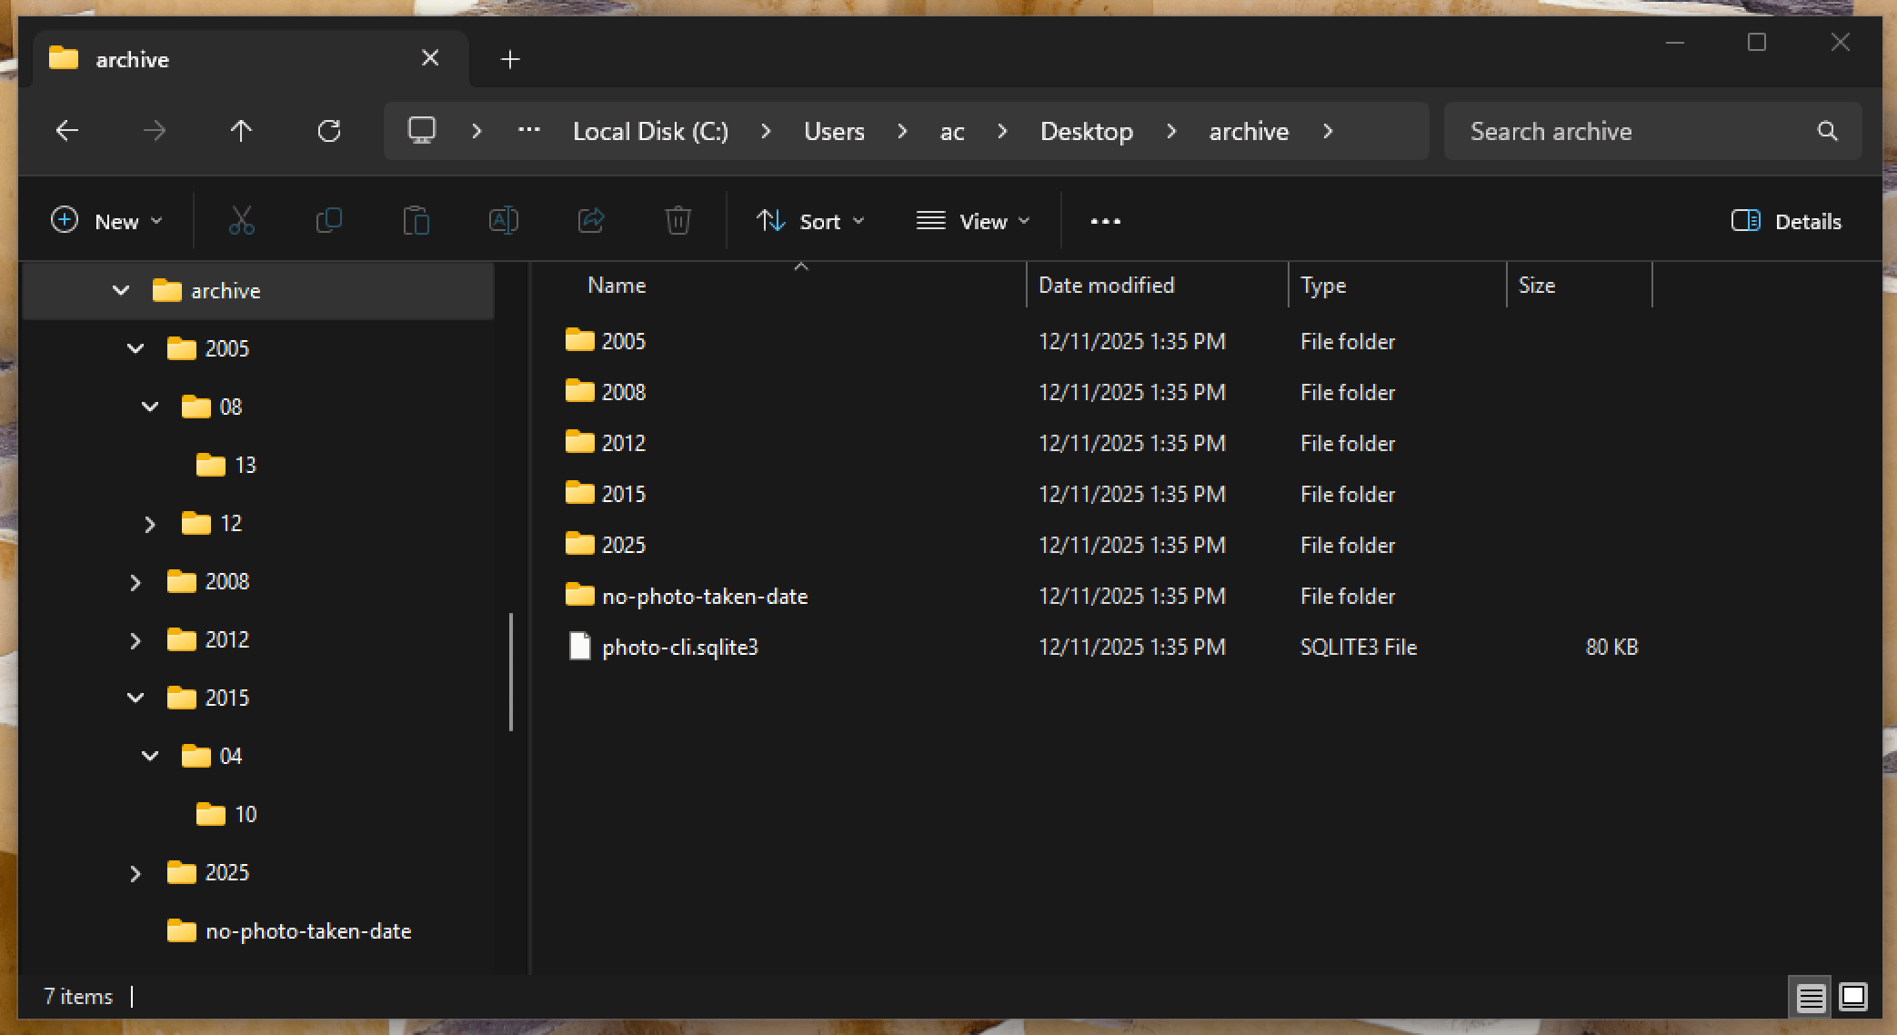Screen dimensions: 1897x1035
Task: Collapse the 2005 tree node
Action: point(135,348)
